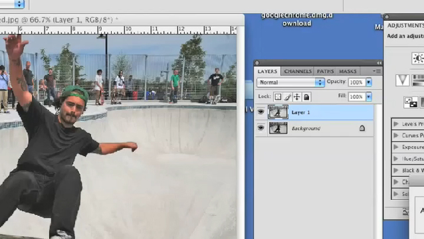Click the Opacity percentage input field
Image resolution: width=424 pixels, height=239 pixels.
(357, 82)
